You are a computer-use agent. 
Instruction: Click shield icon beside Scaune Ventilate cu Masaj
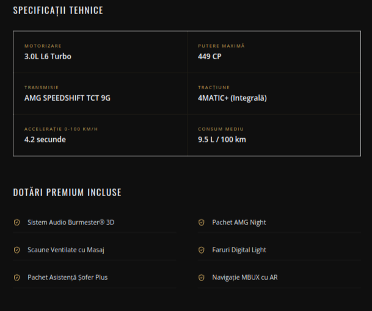(17, 250)
